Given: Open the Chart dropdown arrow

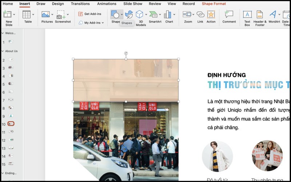Looking at the screenshot, I should pyautogui.click(x=174, y=14).
